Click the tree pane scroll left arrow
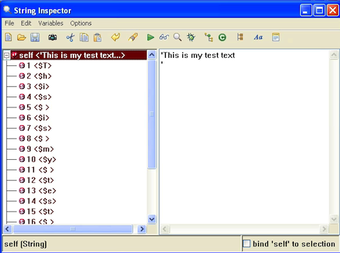This screenshot has width=340, height=253. tap(7, 229)
